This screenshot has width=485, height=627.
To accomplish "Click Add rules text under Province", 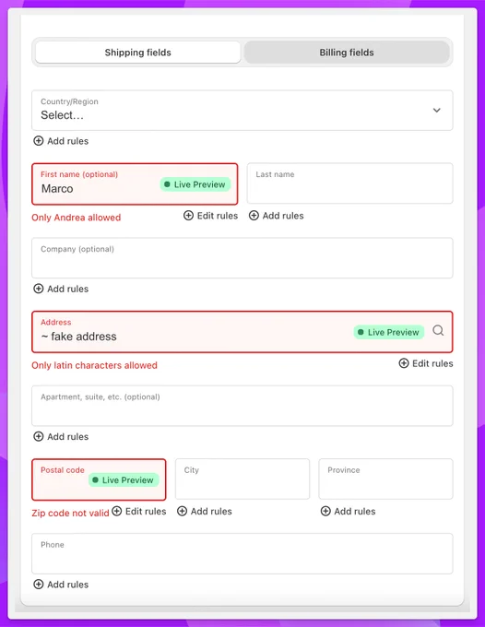I will coord(355,511).
